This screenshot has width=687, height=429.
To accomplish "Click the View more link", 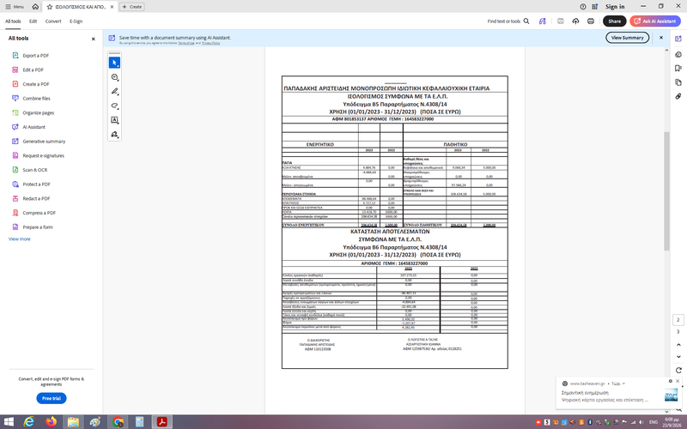I will tap(19, 239).
